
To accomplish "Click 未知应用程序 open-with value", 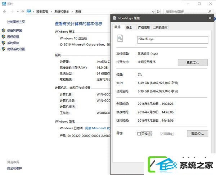I will coord(147,62).
